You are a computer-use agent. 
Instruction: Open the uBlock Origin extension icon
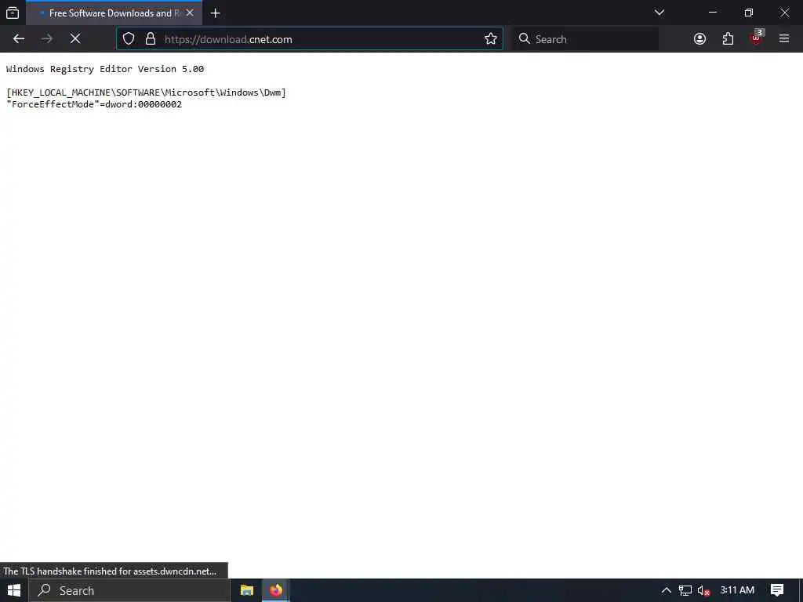coord(756,38)
